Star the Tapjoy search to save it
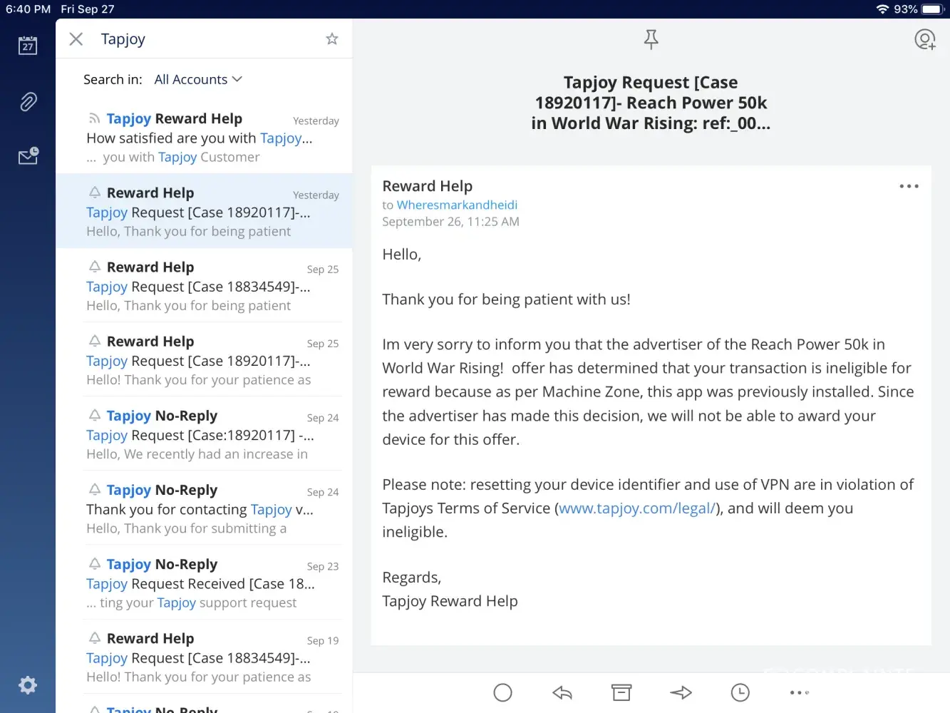The width and height of the screenshot is (950, 713). (x=331, y=39)
